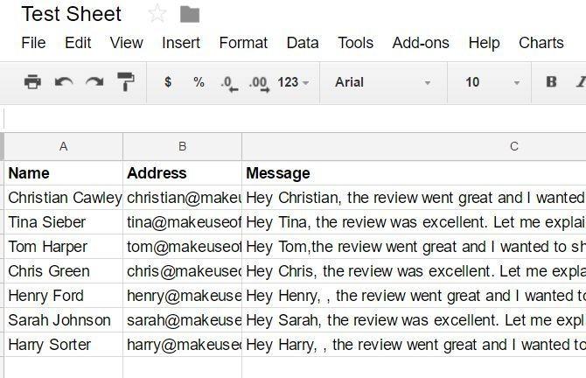This screenshot has width=586, height=378.
Task: Open the more number formats dropdown
Action: coord(293,82)
